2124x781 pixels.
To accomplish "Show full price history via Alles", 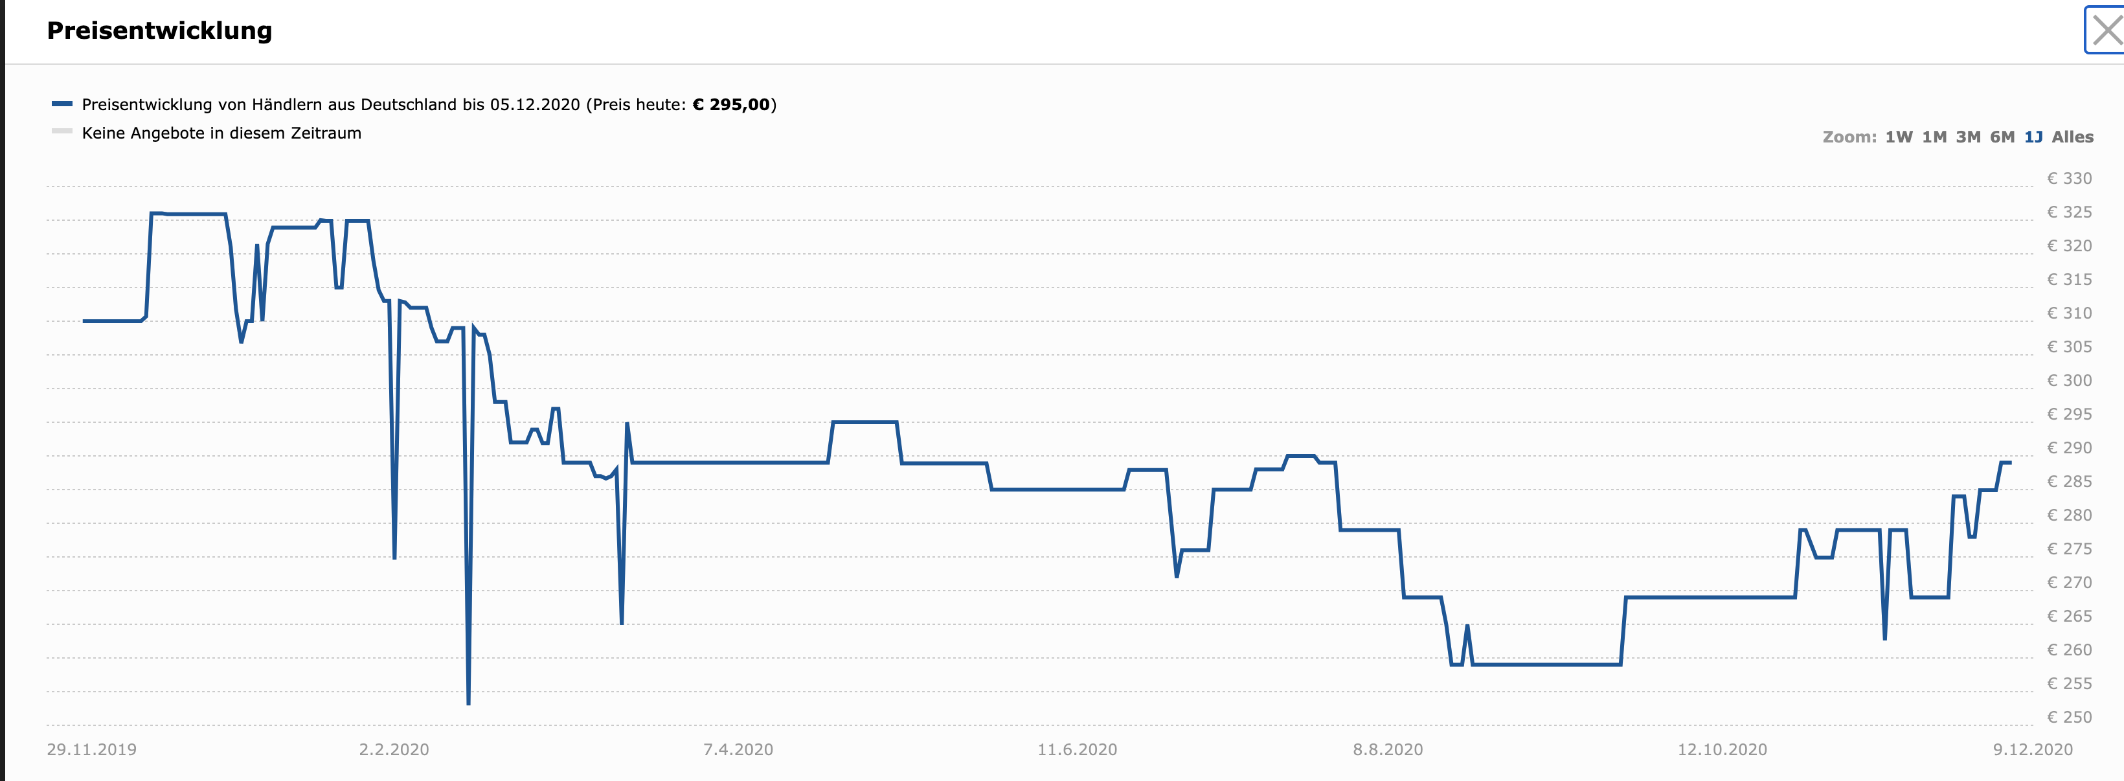I will click(2072, 137).
